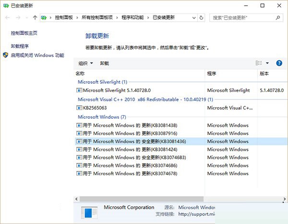Expand address bar history dropdown
The image size is (288, 224).
coord(194,18)
